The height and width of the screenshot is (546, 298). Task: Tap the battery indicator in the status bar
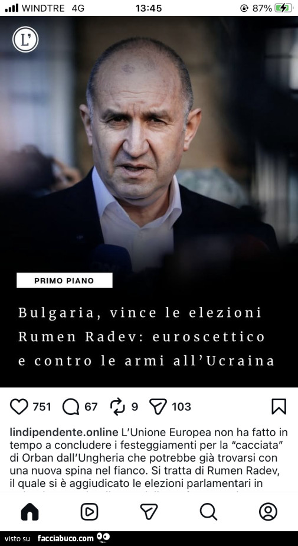tap(284, 8)
